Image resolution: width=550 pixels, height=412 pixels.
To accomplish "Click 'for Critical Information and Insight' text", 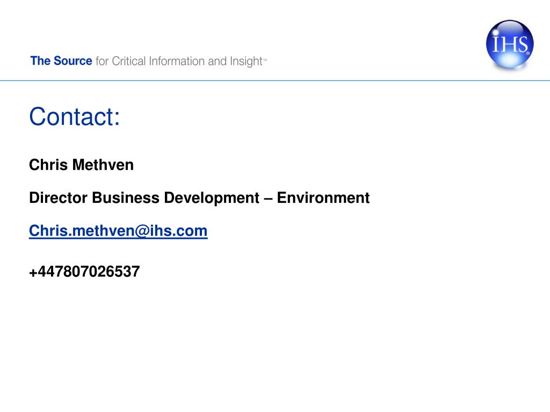I will coord(179,61).
